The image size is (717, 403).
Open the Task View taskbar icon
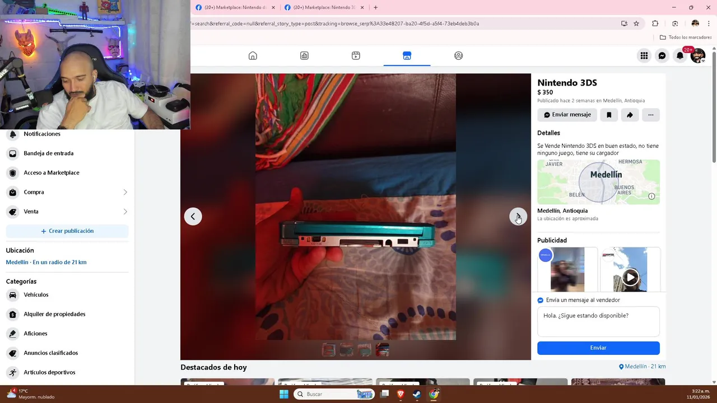click(384, 394)
